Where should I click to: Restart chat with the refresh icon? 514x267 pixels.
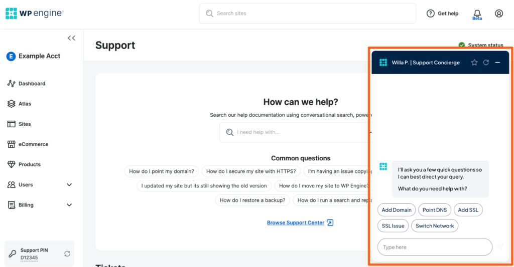486,63
